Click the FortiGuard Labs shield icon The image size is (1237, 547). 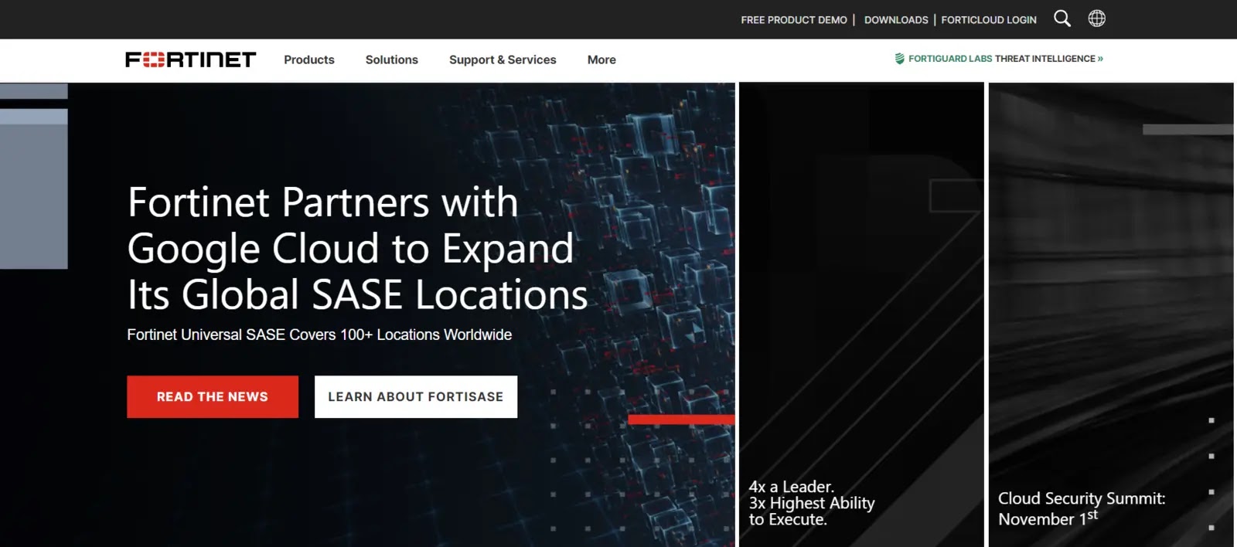click(899, 59)
